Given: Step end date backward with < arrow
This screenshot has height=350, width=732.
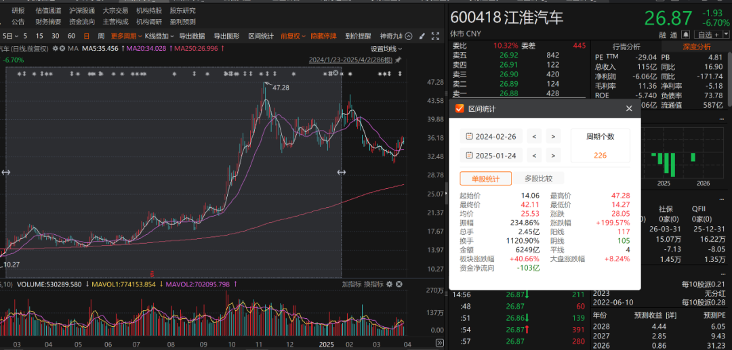Looking at the screenshot, I should (x=534, y=155).
